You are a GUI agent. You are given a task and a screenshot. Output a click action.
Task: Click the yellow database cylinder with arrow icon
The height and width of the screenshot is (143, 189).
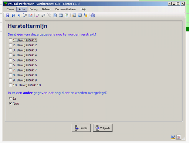pos(86,15)
